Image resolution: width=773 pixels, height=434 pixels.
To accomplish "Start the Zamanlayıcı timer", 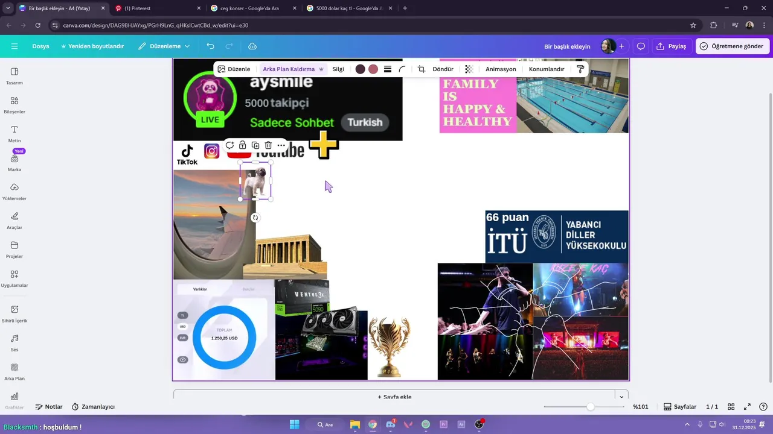I will point(93,407).
